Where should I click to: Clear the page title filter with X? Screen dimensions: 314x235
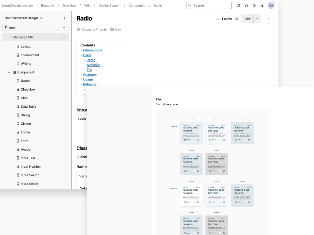click(x=63, y=37)
